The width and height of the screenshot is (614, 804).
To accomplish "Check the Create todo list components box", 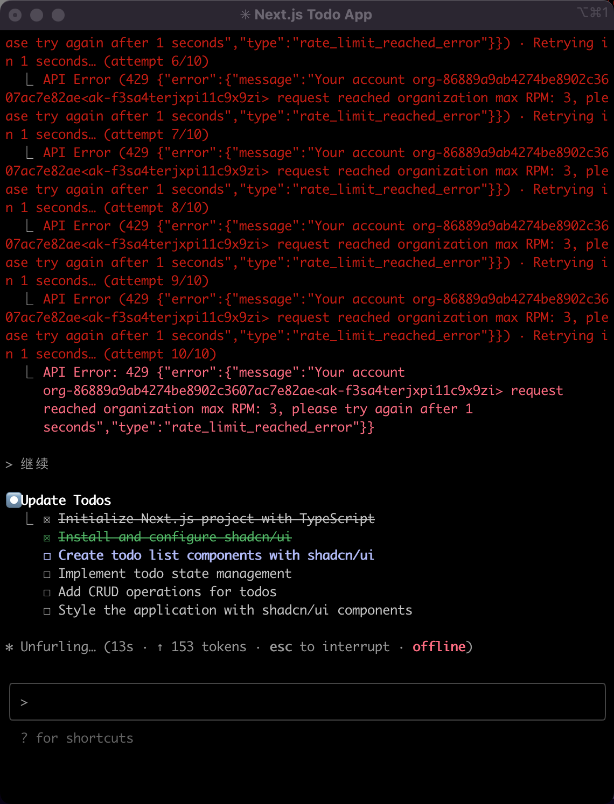I will 47,556.
